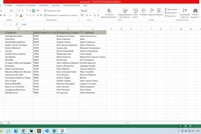Select cell with Camp Nou
Viewport: 201px width, 134px height.
(19, 39)
